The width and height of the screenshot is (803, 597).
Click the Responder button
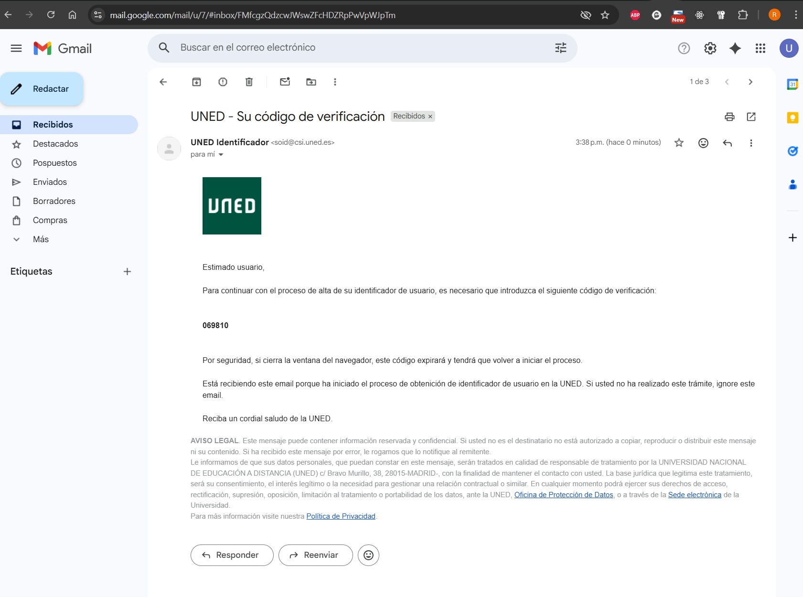pos(232,555)
